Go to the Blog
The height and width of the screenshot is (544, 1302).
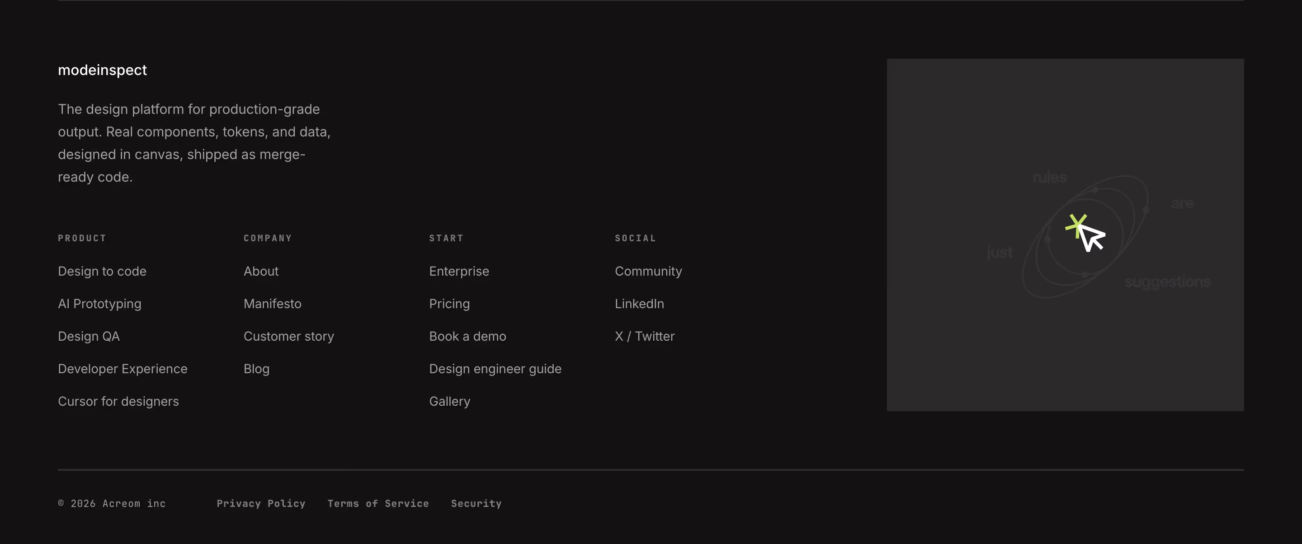(256, 369)
